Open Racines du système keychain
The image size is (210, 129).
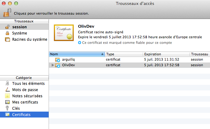(29, 39)
